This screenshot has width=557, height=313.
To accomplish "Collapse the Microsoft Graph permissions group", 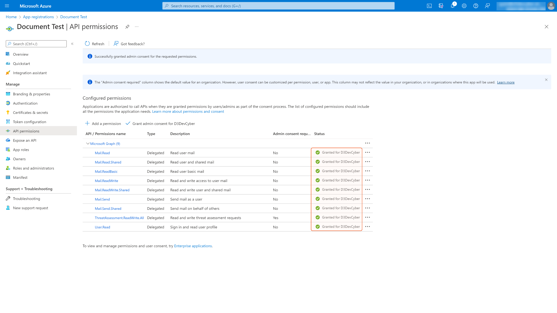I will click(88, 143).
